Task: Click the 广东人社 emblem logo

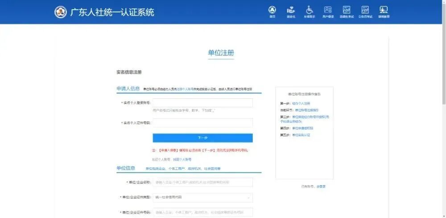Action: coord(61,12)
